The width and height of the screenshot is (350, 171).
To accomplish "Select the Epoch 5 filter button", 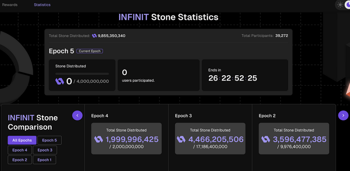I will coord(50,140).
